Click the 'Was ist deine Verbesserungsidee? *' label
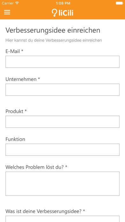Viewport: 125px width, 222px height. [45, 211]
